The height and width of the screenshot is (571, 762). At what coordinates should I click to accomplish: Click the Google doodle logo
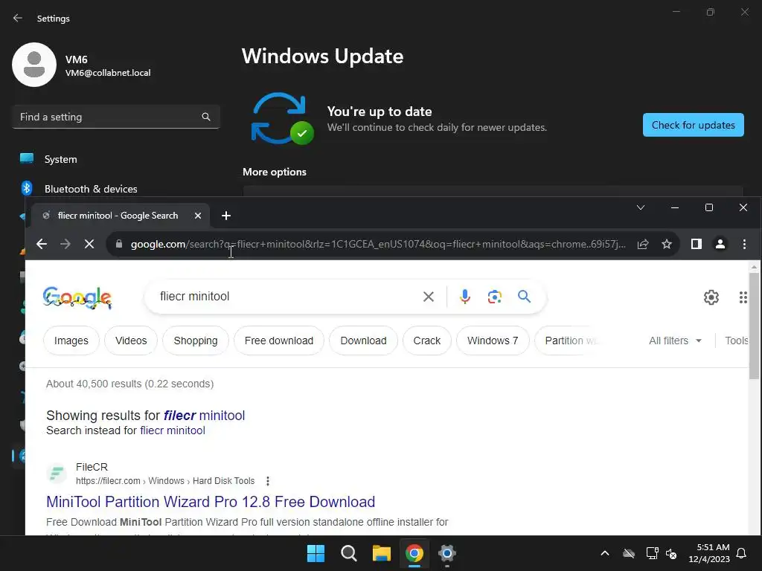77,297
